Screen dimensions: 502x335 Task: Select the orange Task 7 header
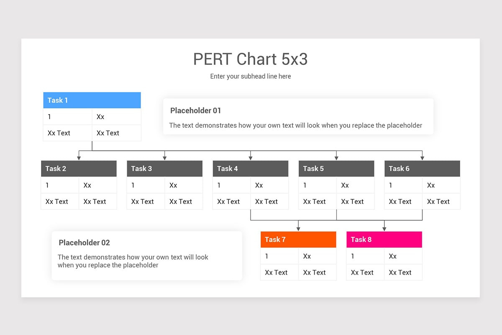click(298, 240)
